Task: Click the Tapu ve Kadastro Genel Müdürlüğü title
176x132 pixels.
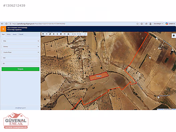Action: [17, 28]
